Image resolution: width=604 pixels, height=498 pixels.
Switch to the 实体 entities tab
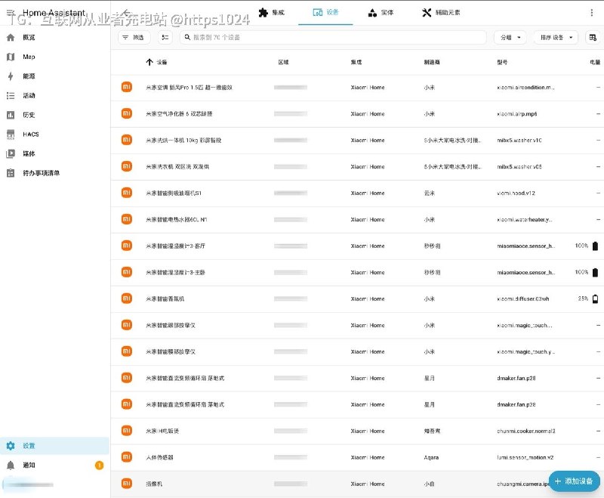pyautogui.click(x=381, y=12)
